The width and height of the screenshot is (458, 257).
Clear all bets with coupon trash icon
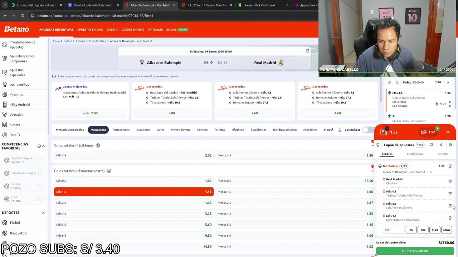pyautogui.click(x=378, y=145)
